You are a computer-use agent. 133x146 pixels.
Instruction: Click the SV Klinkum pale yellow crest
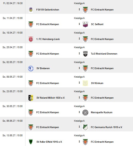point(85,83)
